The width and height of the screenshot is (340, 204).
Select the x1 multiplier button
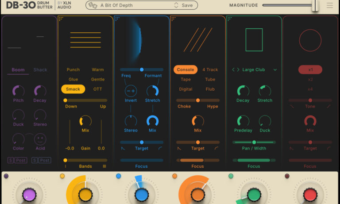pos(310,69)
